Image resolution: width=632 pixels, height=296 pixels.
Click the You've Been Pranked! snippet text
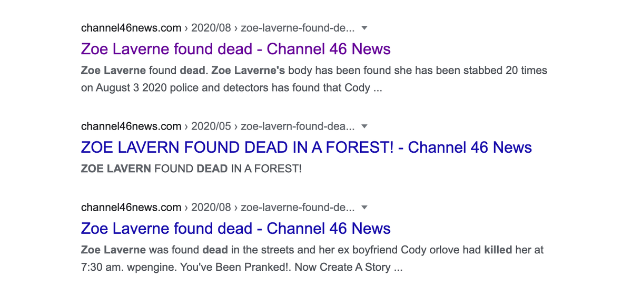[235, 267]
